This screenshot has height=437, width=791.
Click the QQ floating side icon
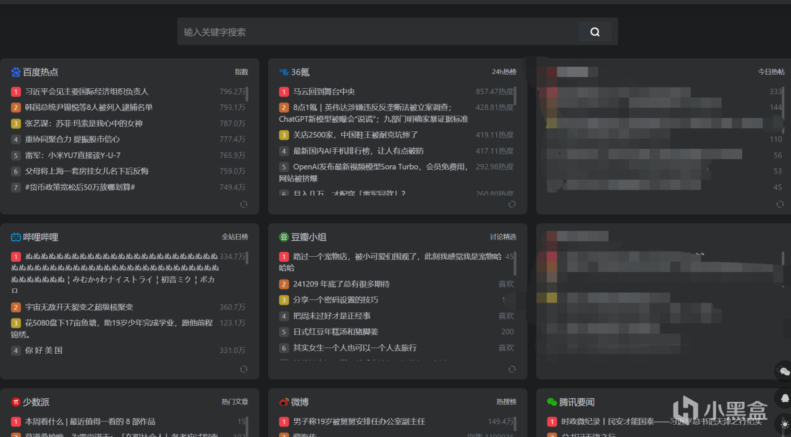click(785, 398)
